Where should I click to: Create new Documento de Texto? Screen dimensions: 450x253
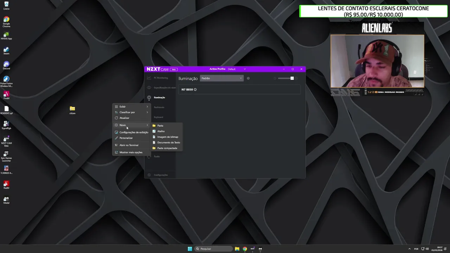167,142
